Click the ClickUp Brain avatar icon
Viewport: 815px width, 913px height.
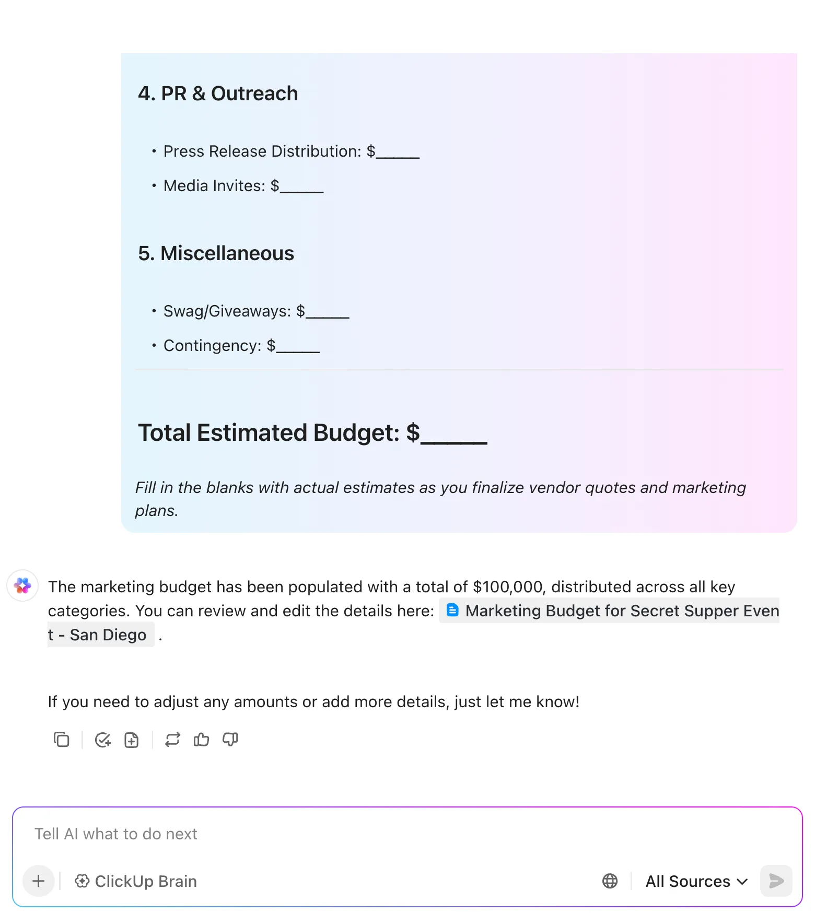[22, 586]
